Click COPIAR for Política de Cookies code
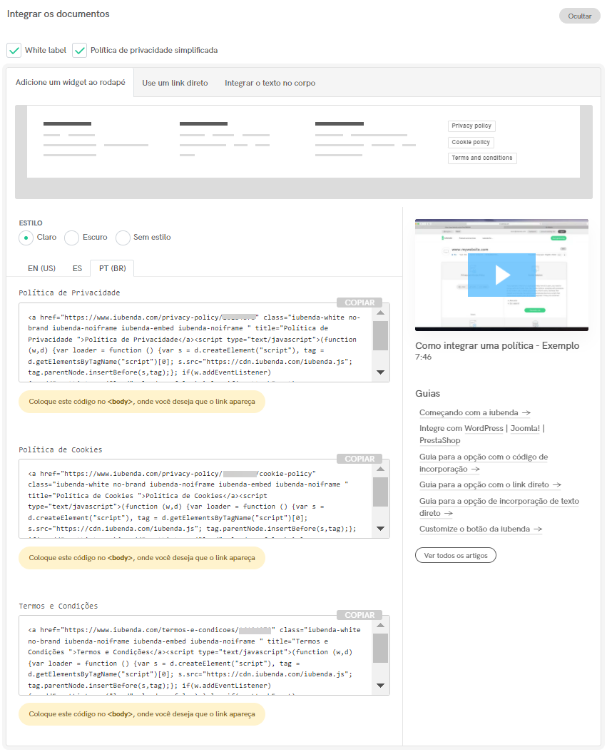Viewport: 607px width, 752px height. 359,458
